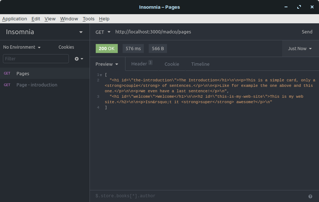The width and height of the screenshot is (319, 202).
Task: Click the 'the-introduction' response line
Action: coord(210,86)
